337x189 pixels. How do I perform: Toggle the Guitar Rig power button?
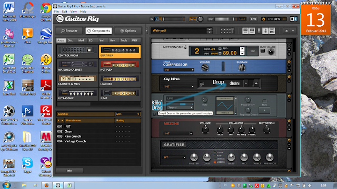pyautogui.click(x=263, y=19)
